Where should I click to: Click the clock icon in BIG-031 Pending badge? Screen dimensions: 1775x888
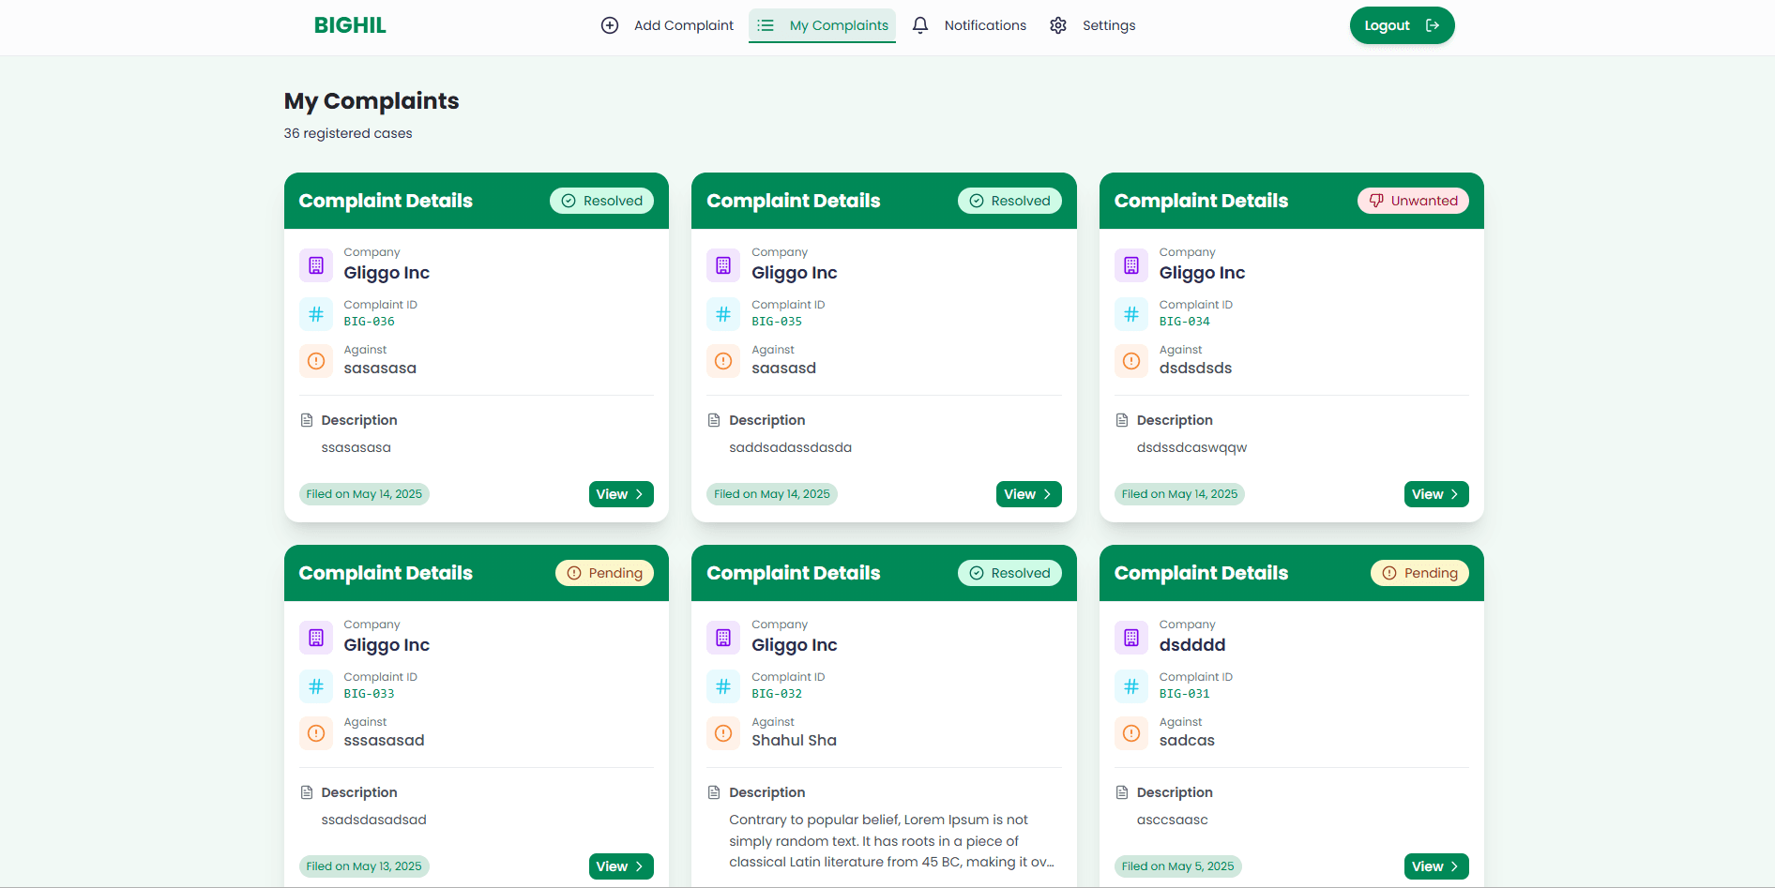click(x=1389, y=572)
